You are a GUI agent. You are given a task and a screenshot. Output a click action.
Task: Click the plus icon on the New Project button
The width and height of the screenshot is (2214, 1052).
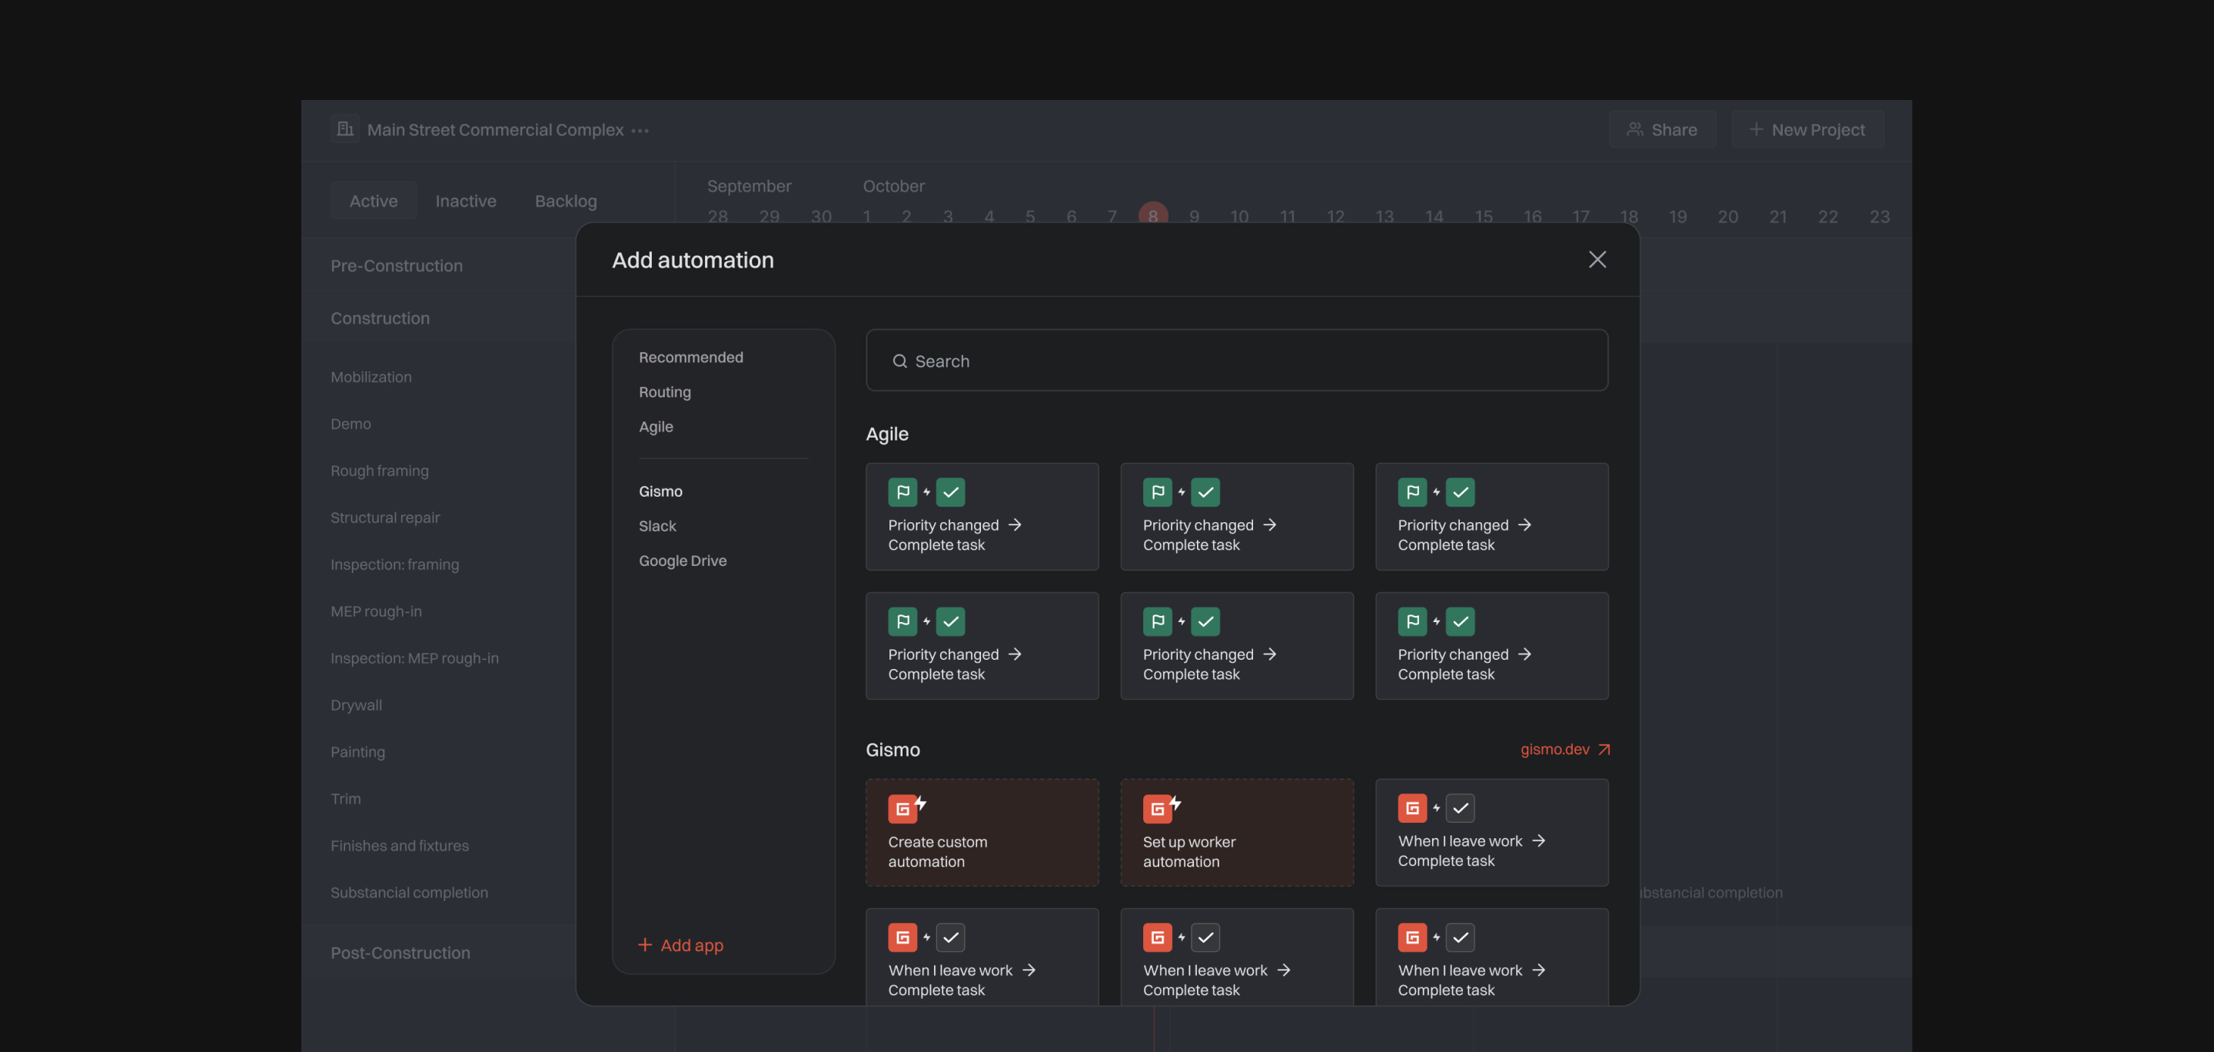pyautogui.click(x=1756, y=129)
